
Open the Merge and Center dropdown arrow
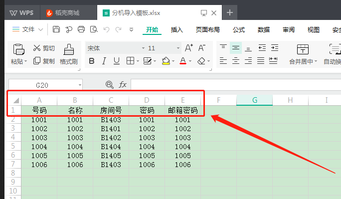(316, 61)
